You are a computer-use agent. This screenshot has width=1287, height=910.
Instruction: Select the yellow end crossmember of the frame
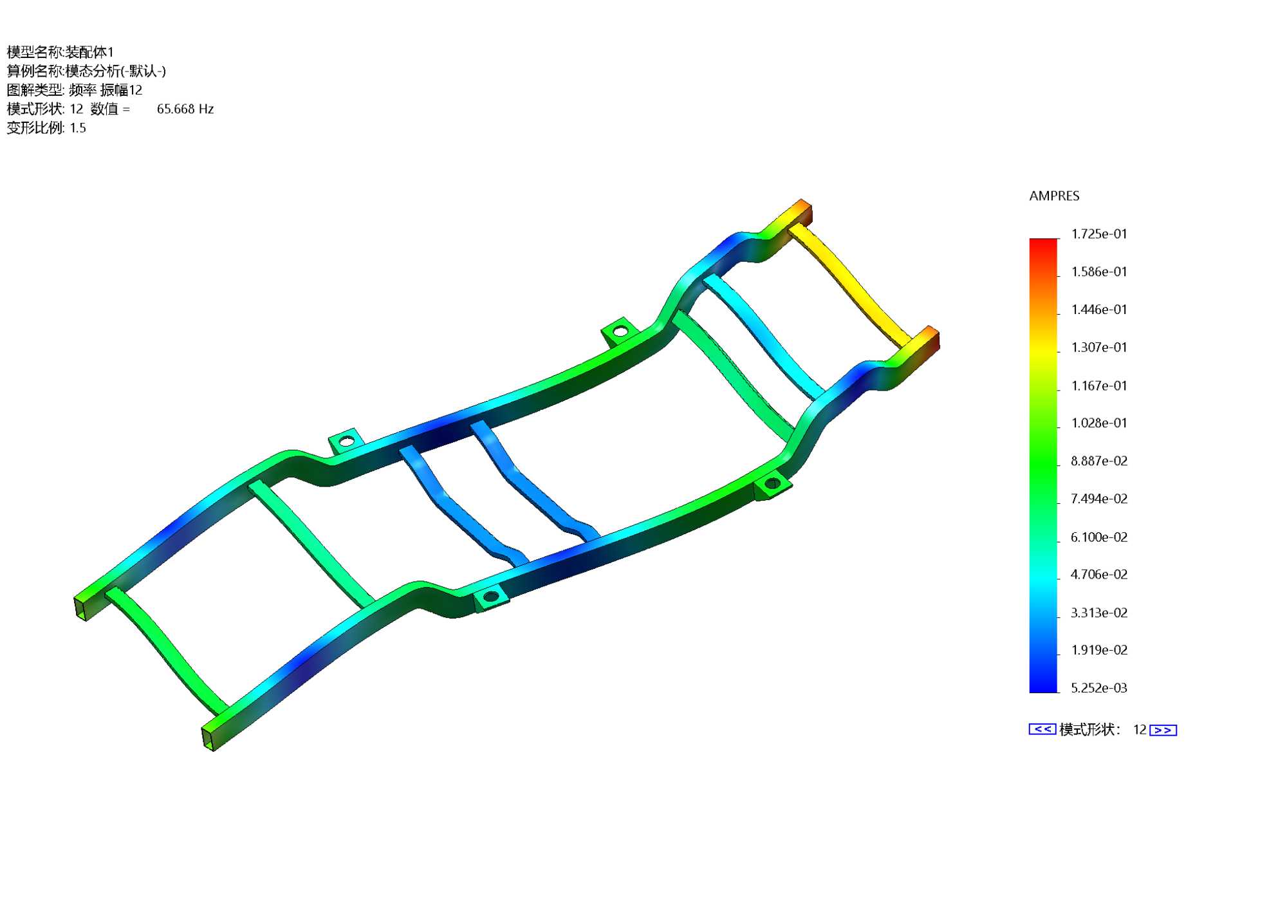point(849,283)
